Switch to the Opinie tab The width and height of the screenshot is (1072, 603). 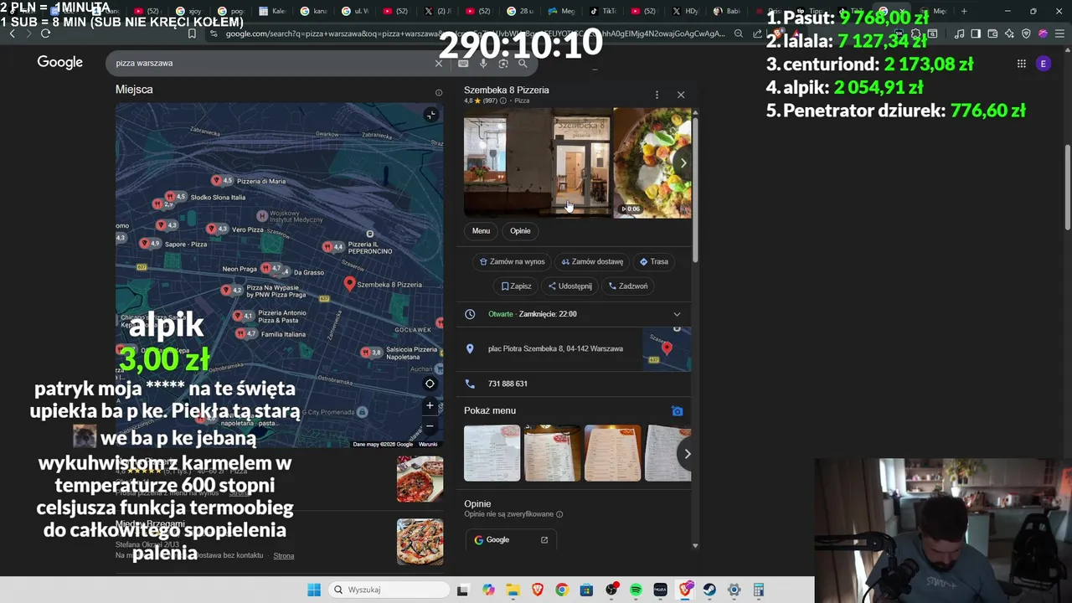click(520, 231)
